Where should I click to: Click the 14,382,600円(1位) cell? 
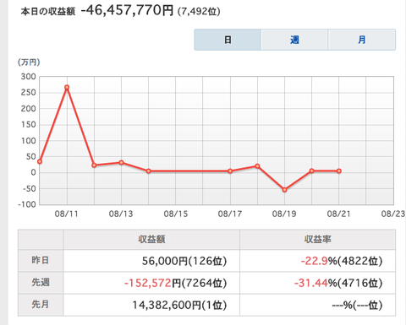tap(151, 305)
